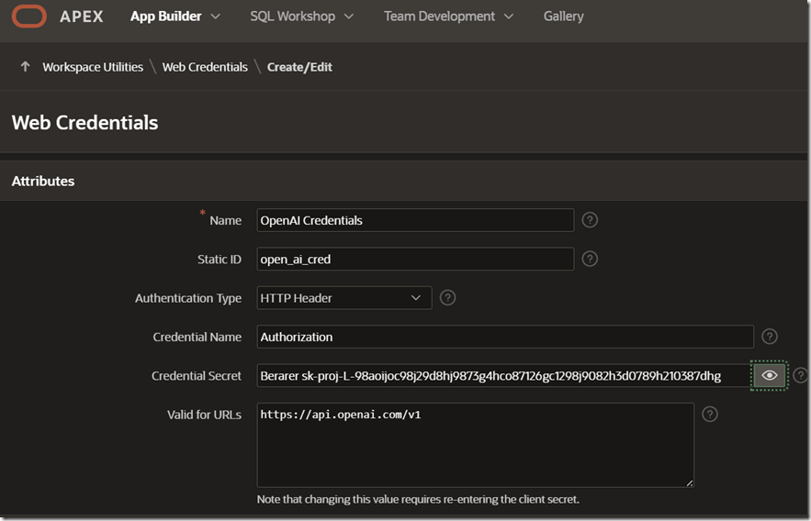Click the Web Credentials page title
The image size is (811, 521).
[x=84, y=123]
